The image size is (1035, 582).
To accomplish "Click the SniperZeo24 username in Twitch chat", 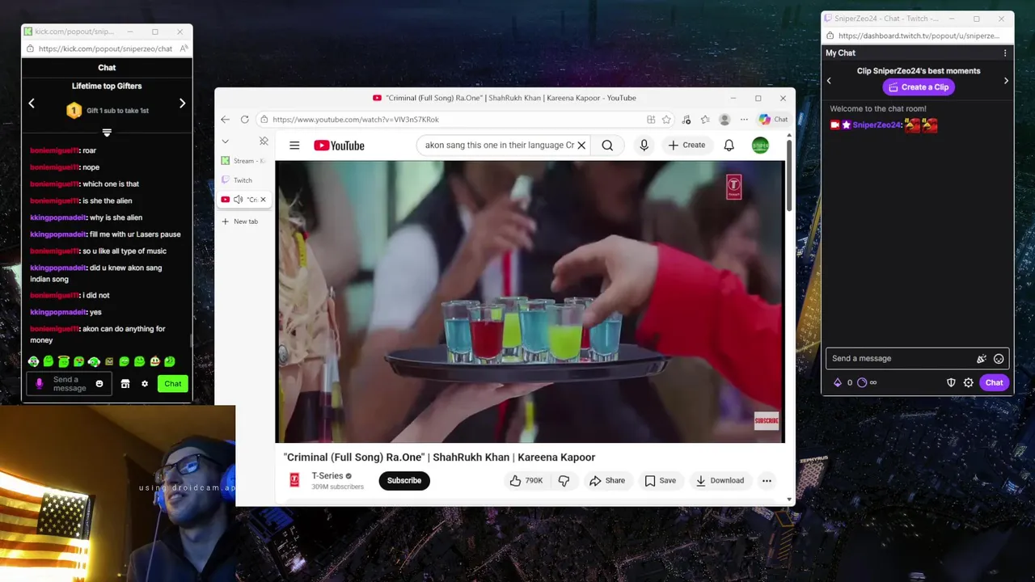I will [x=877, y=125].
